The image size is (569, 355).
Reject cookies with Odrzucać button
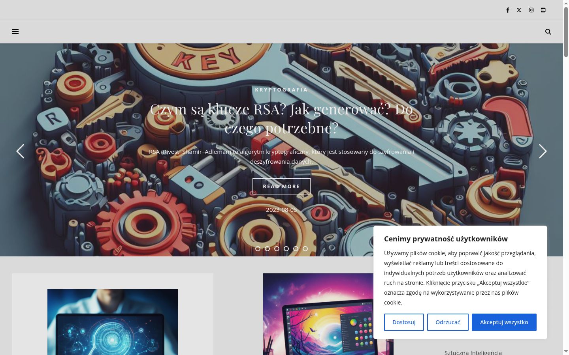[x=448, y=322]
